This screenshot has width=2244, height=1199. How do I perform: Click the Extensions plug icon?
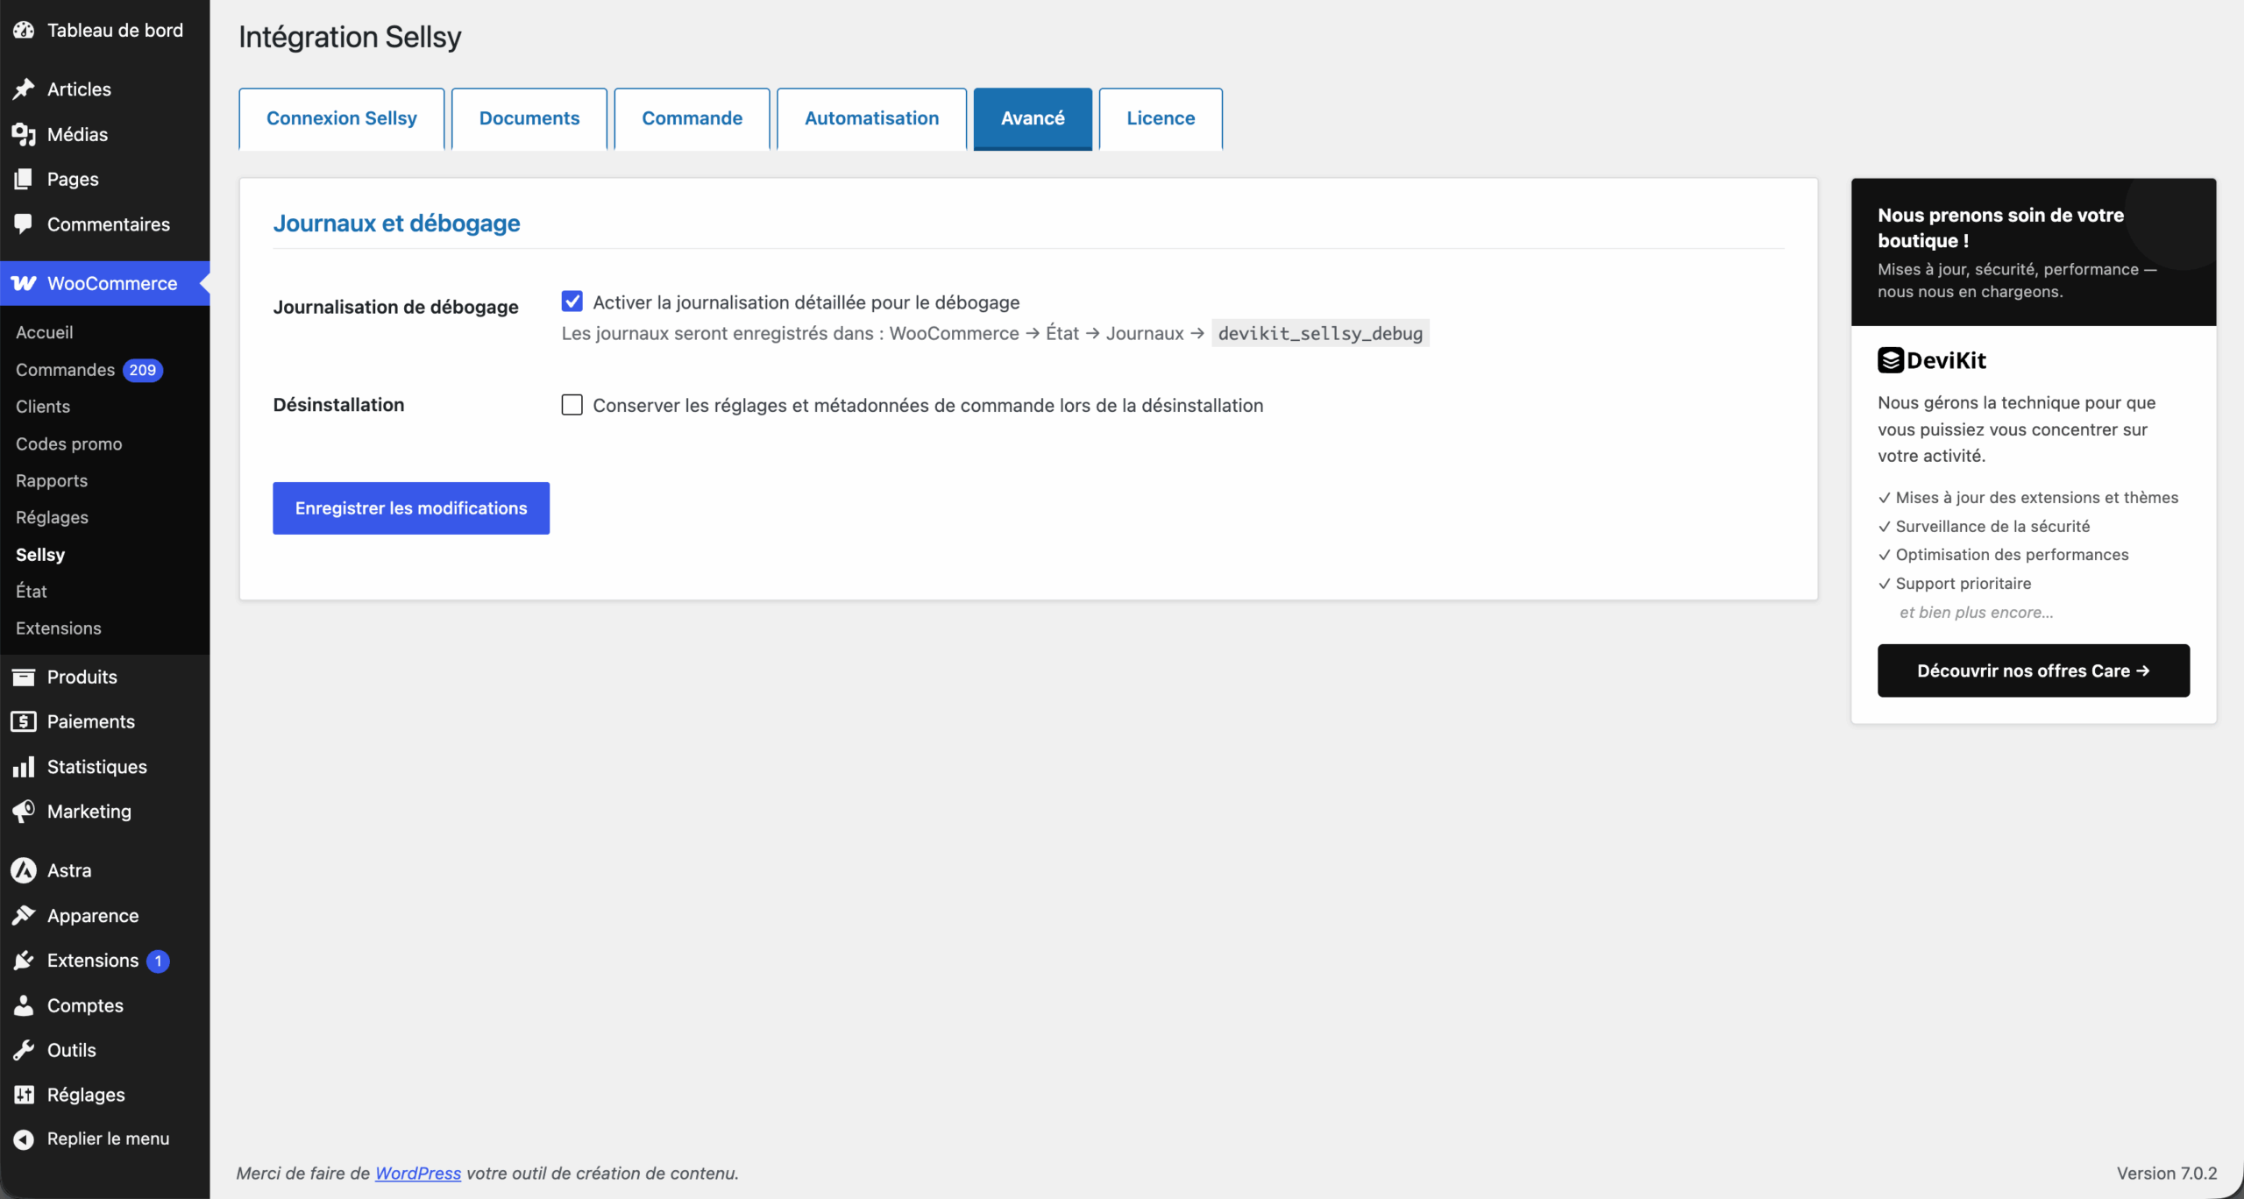click(x=24, y=961)
